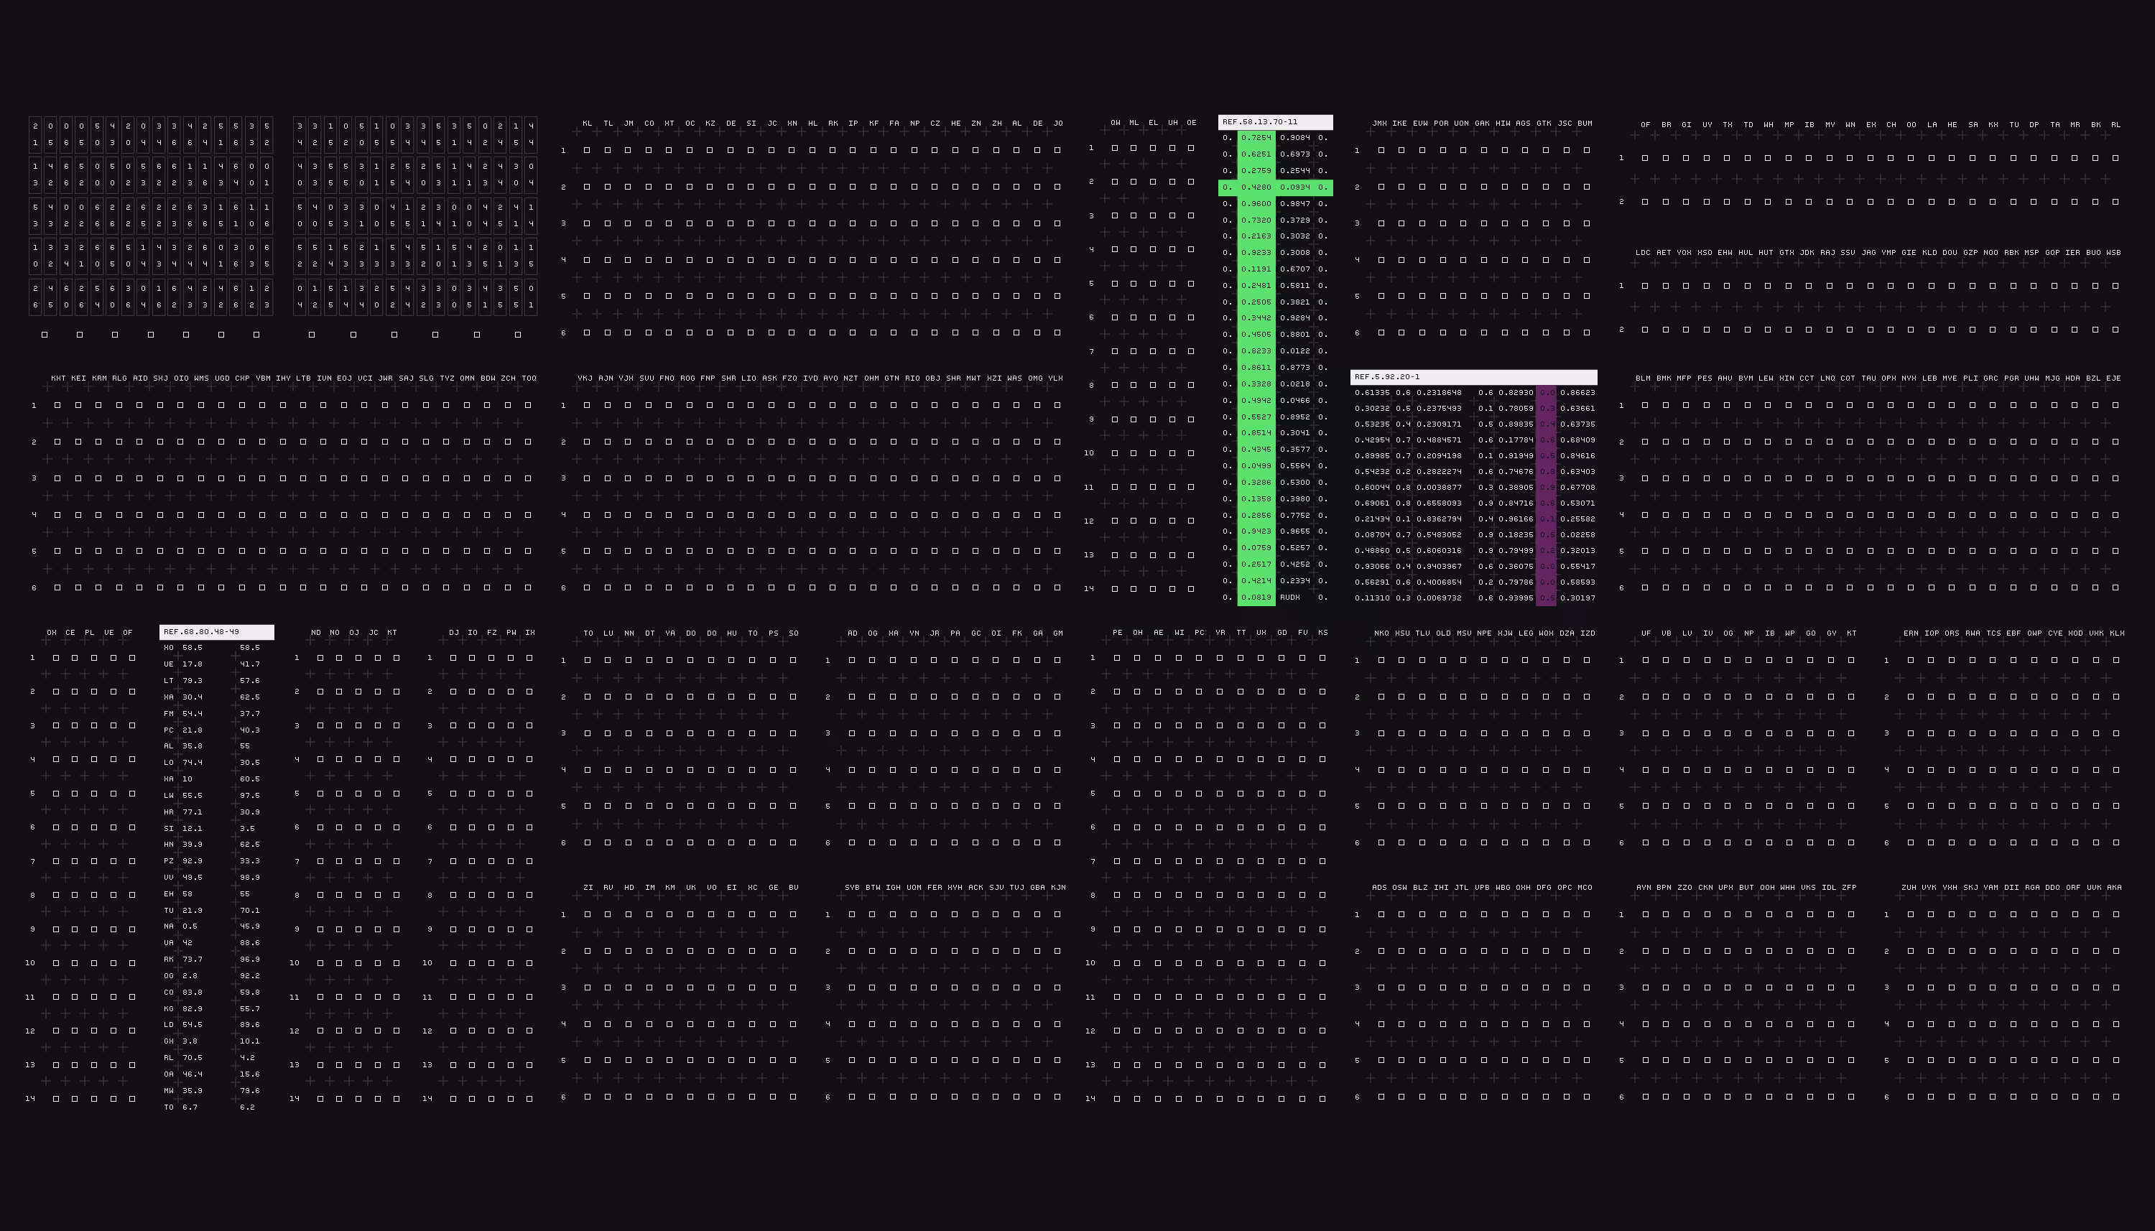
Task: Click the KXT column header label
Action: pos(58,378)
